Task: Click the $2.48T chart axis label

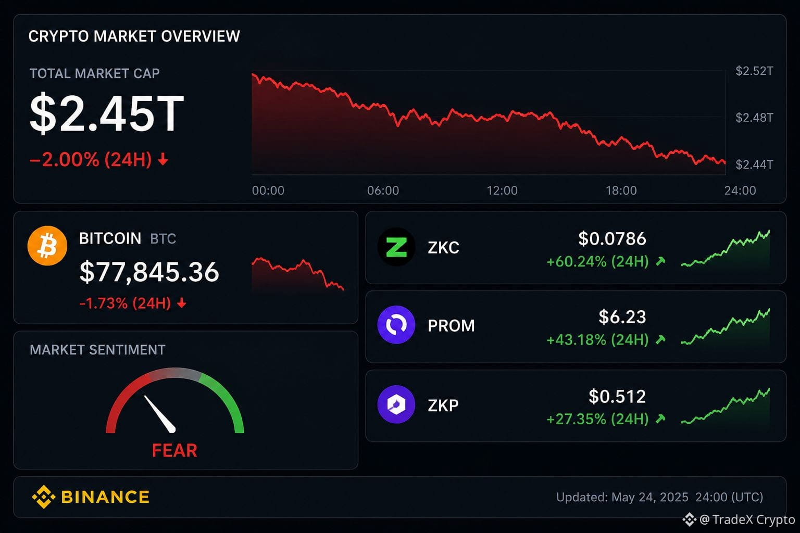Action: click(754, 118)
